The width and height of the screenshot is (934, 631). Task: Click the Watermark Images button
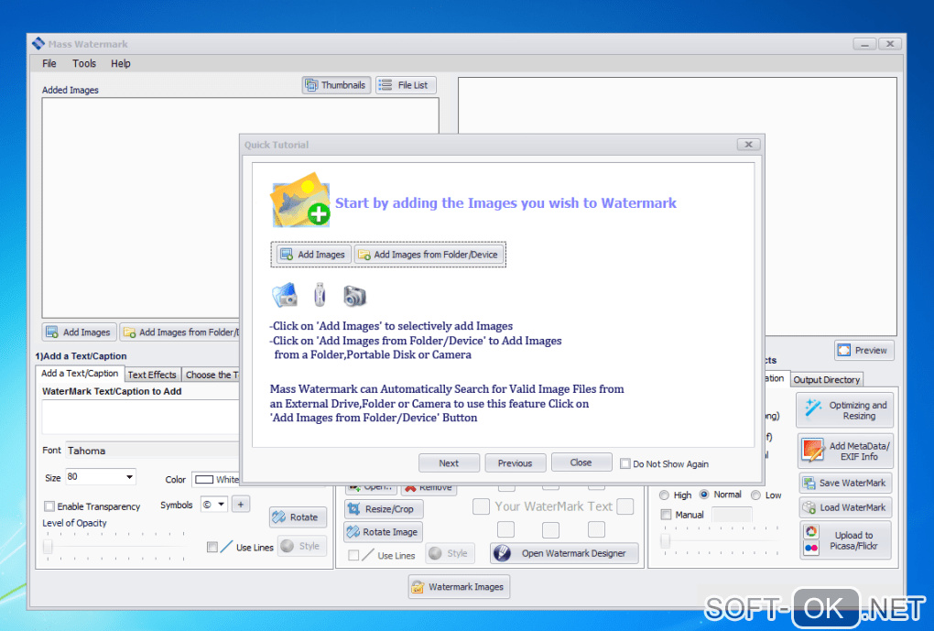coord(459,587)
